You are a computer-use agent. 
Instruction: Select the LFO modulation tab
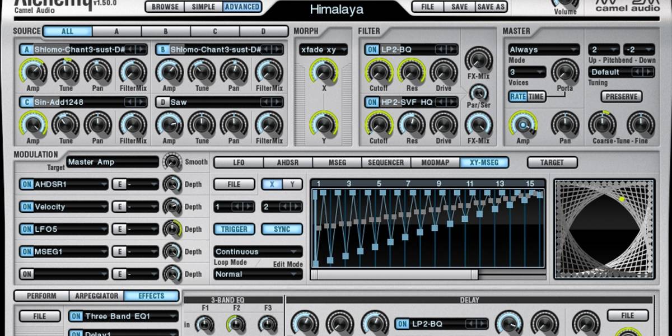click(x=239, y=162)
